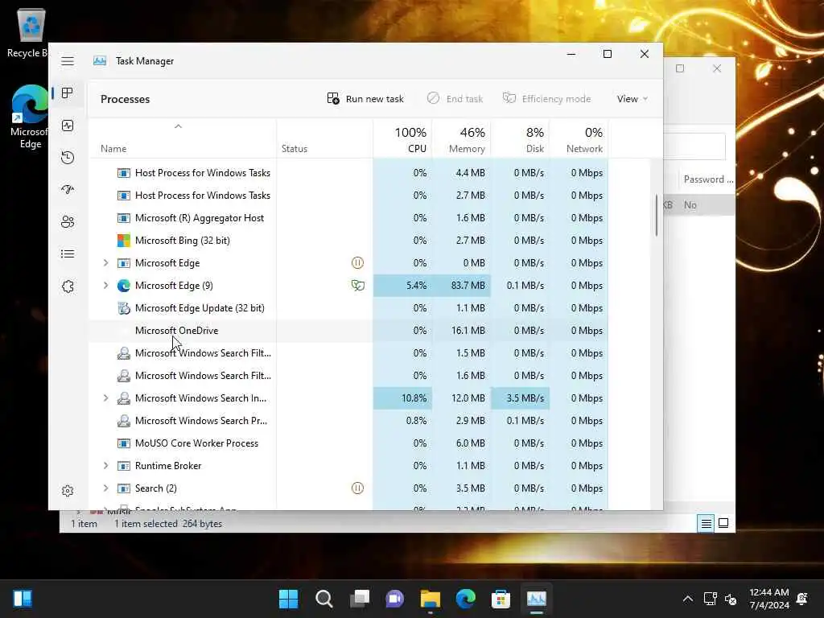The height and width of the screenshot is (618, 824).
Task: Expand the Search (2) process group
Action: [x=105, y=488]
